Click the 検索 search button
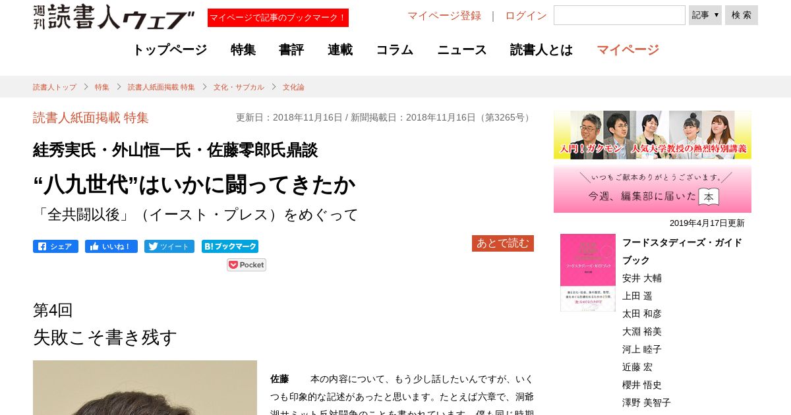This screenshot has width=791, height=415. tap(742, 15)
